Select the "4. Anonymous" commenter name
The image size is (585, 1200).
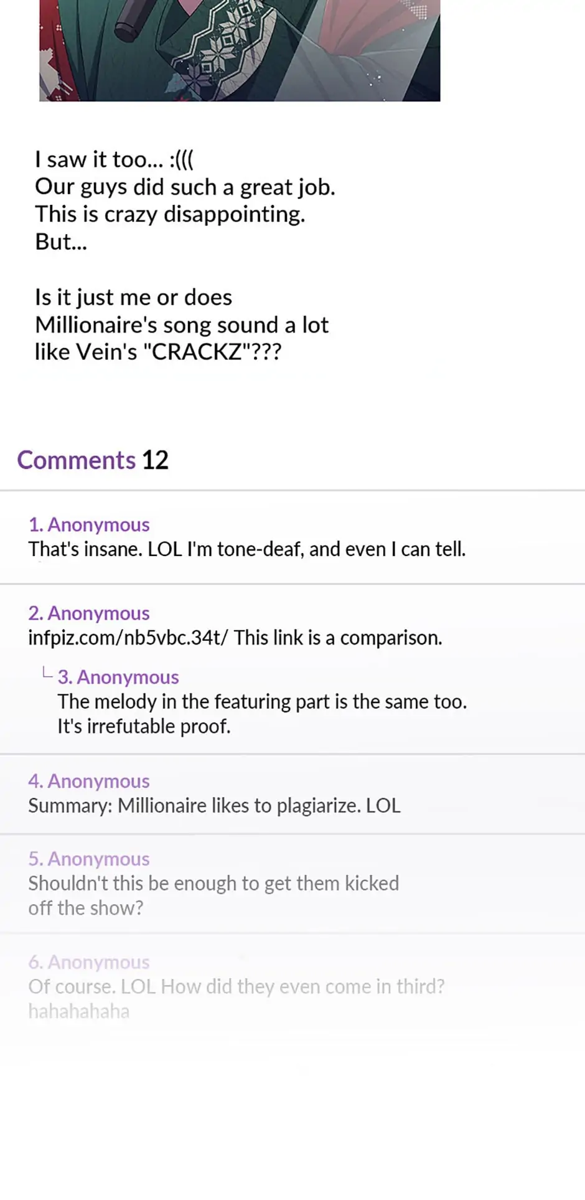(89, 781)
